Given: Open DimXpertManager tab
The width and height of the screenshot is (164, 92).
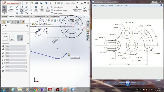Looking at the screenshot, I should click(x=18, y=22).
